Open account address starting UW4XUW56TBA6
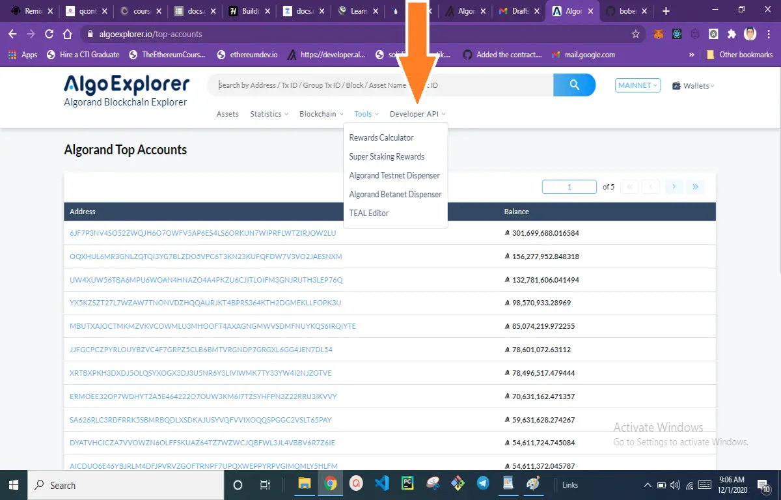 point(206,280)
